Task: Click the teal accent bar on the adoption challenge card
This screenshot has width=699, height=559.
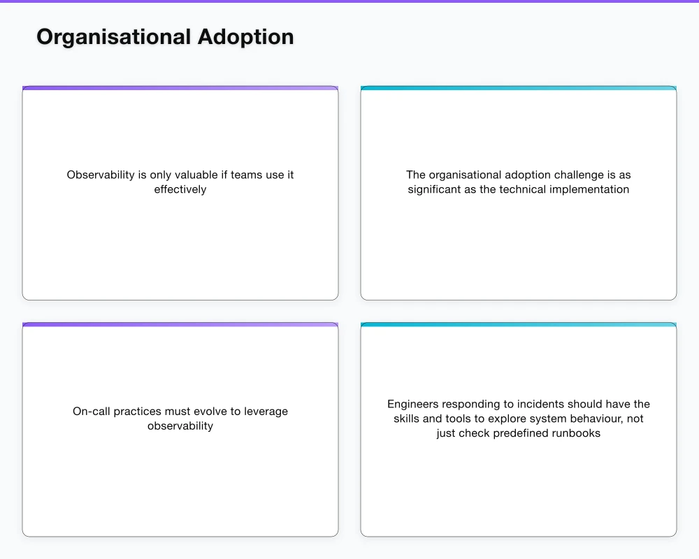Action: (x=518, y=88)
